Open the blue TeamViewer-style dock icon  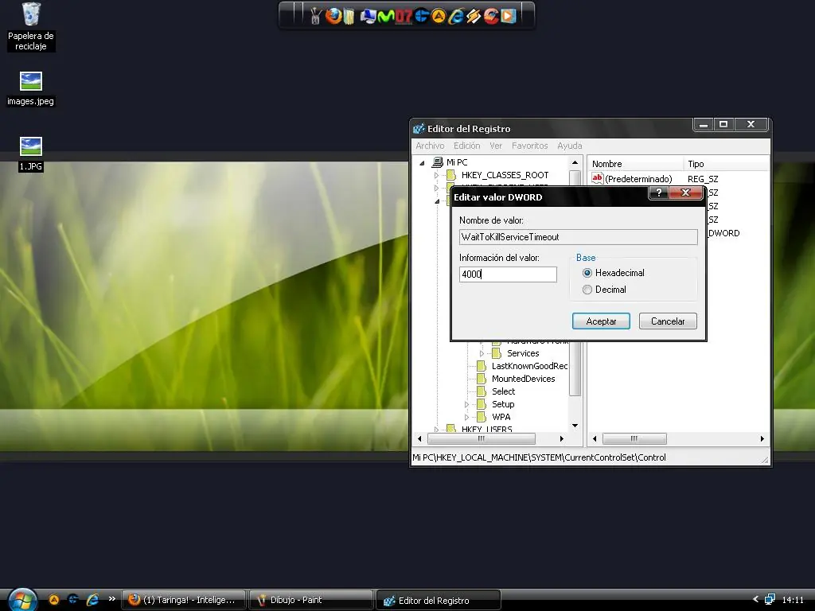421,16
